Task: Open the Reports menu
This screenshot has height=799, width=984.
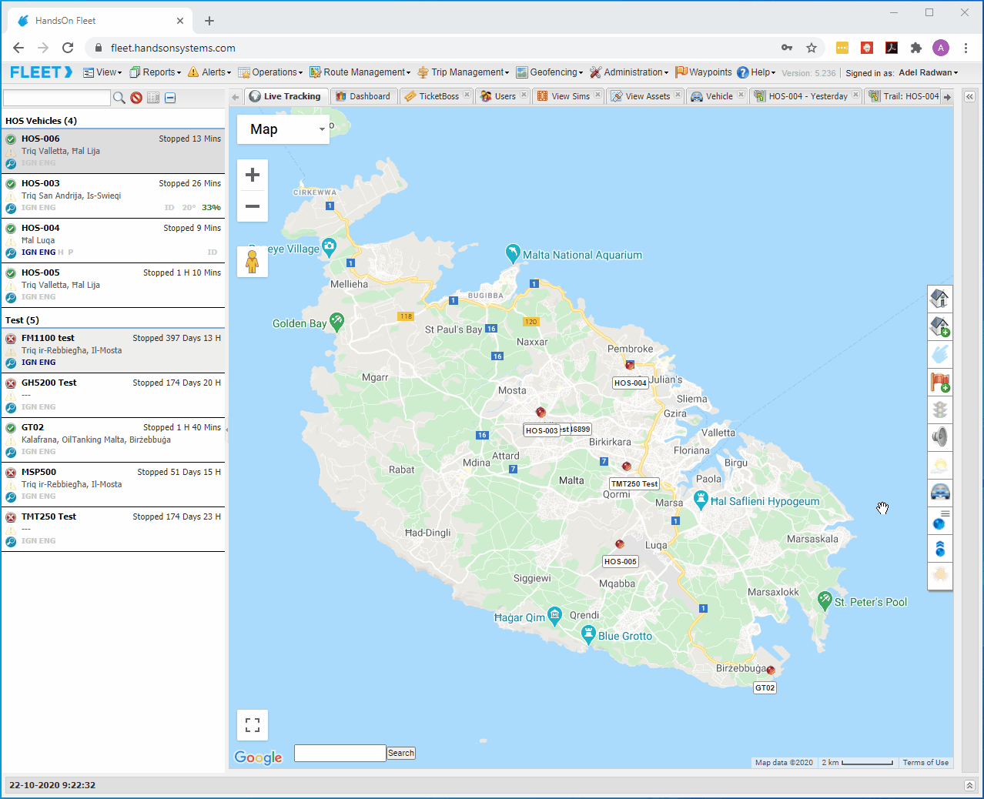Action: tap(156, 72)
